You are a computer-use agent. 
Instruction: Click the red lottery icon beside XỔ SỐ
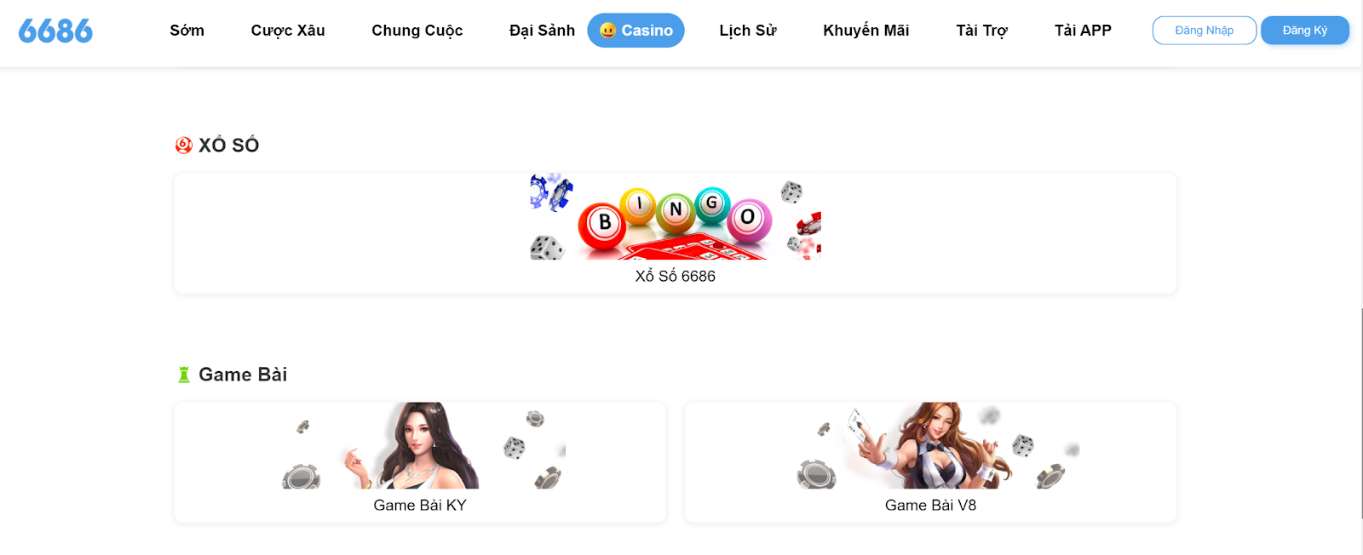tap(183, 146)
